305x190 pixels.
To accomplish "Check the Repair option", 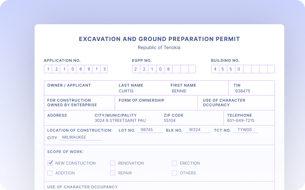I will click(x=113, y=173).
